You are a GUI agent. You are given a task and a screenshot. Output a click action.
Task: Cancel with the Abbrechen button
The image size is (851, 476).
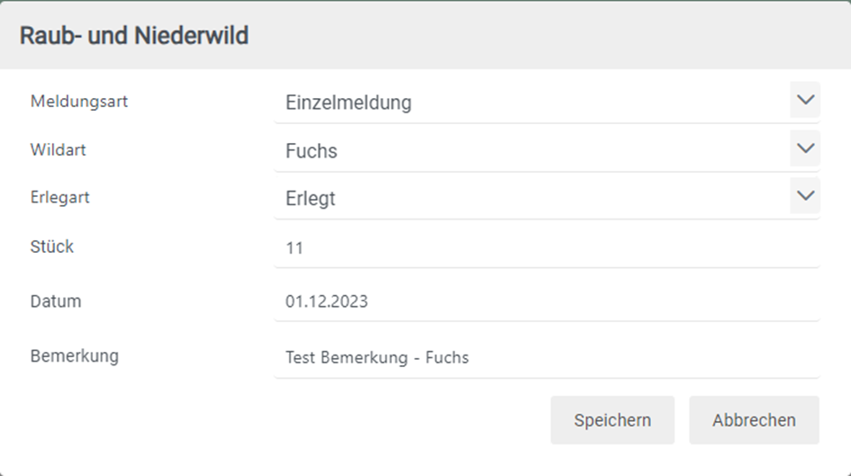tap(754, 420)
